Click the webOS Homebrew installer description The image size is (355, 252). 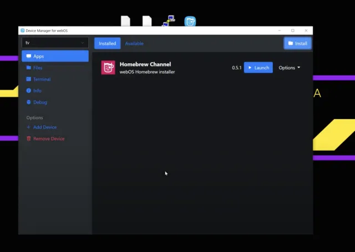tap(147, 72)
